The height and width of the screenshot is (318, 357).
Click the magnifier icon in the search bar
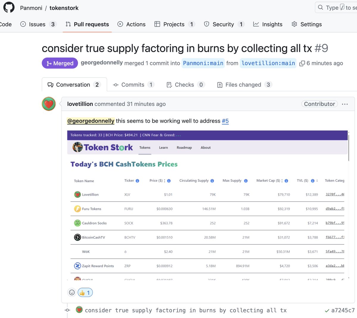pyautogui.click(x=321, y=7)
